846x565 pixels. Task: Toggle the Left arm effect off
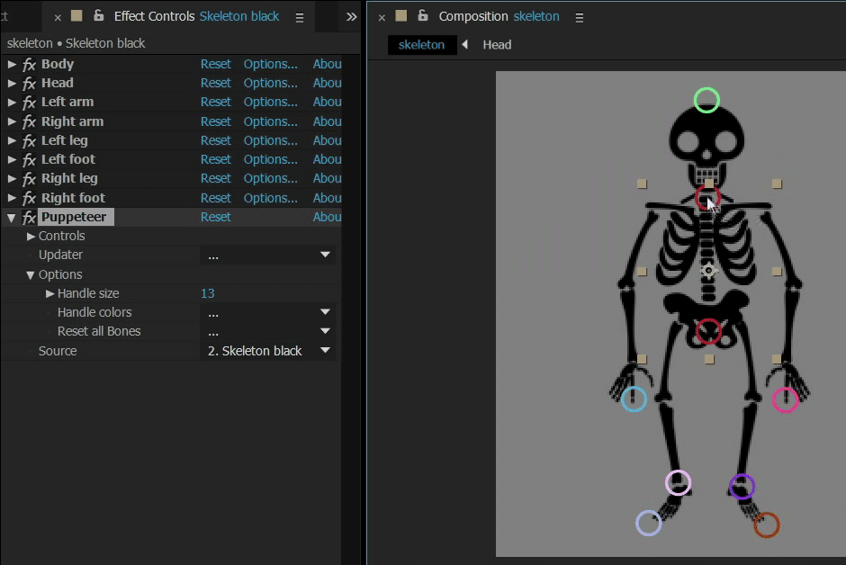click(28, 102)
